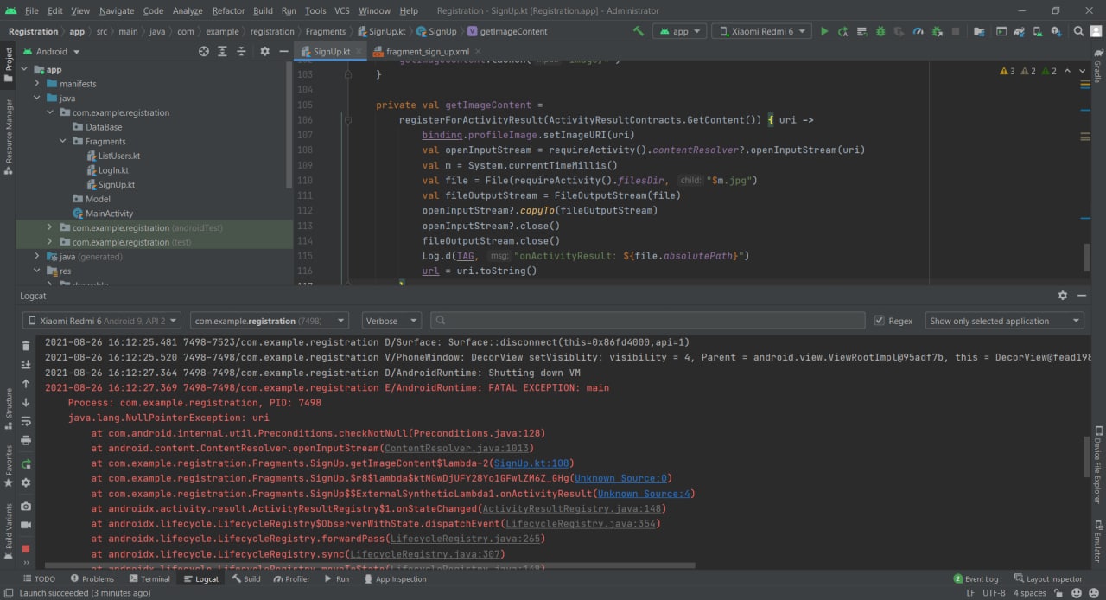Open the Event Log button

(976, 578)
